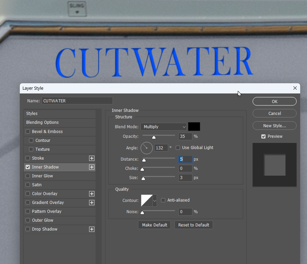Enable the Bevel & Emboss effect
This screenshot has height=264, width=307.
point(28,131)
